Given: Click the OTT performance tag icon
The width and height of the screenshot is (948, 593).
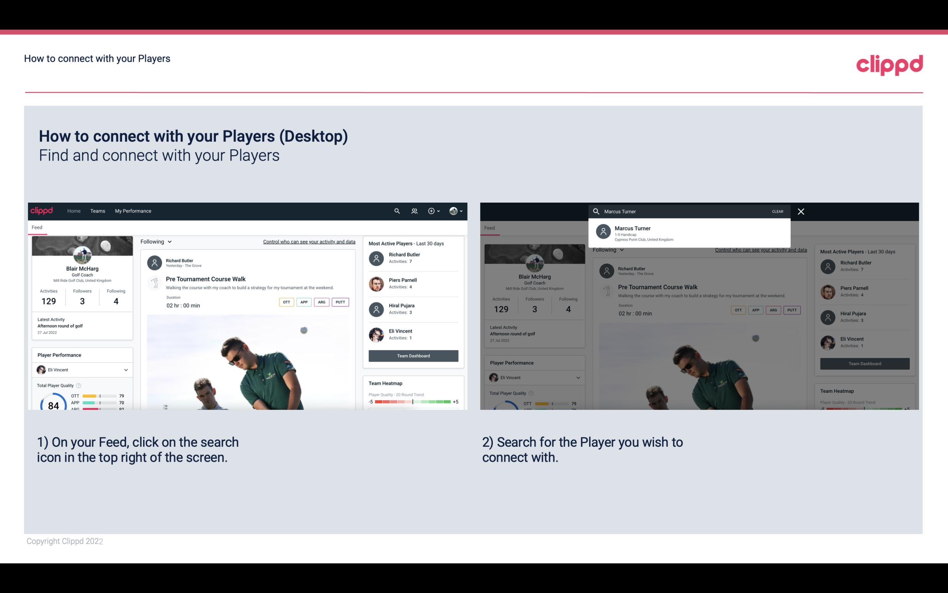Looking at the screenshot, I should click(286, 302).
